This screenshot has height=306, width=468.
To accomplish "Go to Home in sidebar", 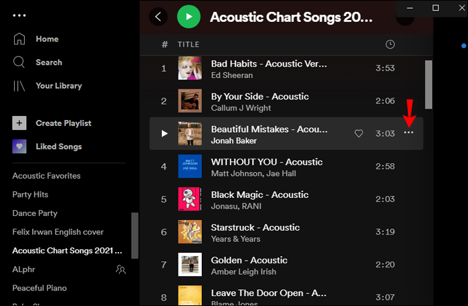I will (47, 39).
